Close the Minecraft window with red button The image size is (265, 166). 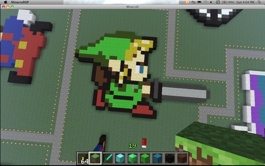[x=4, y=7]
